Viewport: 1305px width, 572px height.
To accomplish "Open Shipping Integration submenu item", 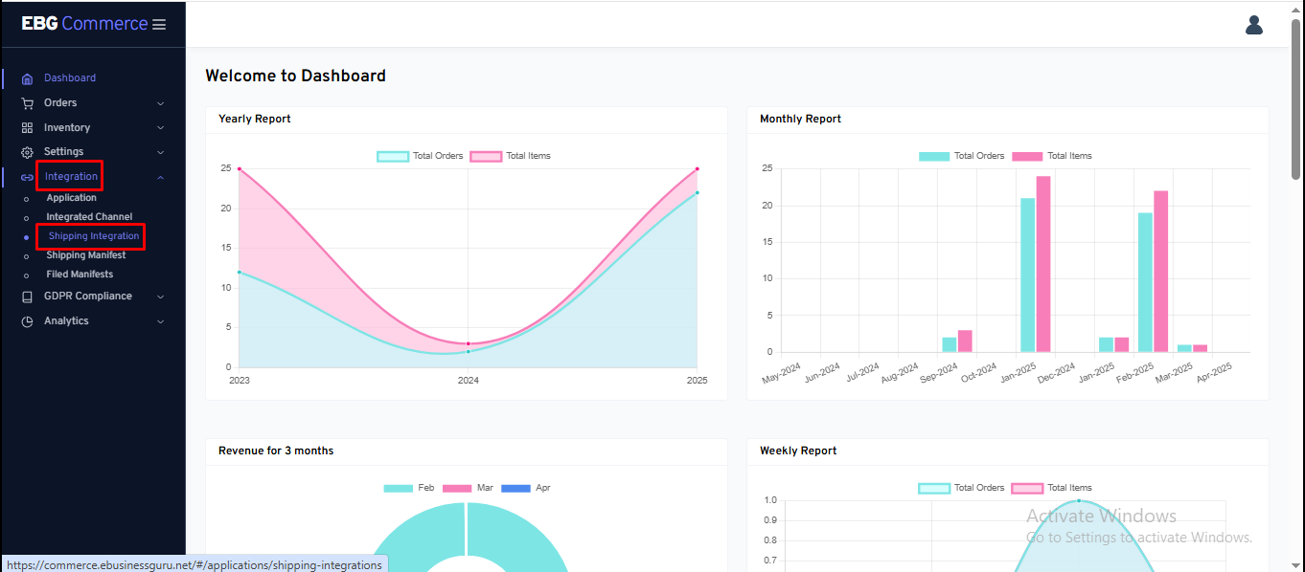I will click(94, 236).
